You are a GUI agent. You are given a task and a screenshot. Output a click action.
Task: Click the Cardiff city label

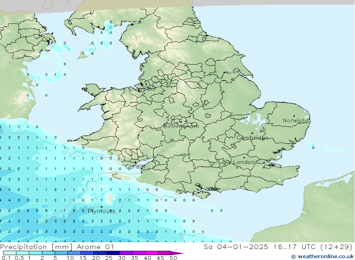coord(135,167)
